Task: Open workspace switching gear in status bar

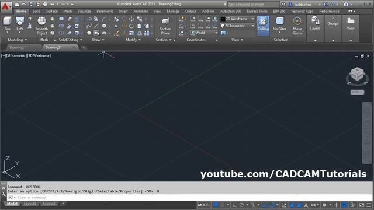Action: point(325,205)
